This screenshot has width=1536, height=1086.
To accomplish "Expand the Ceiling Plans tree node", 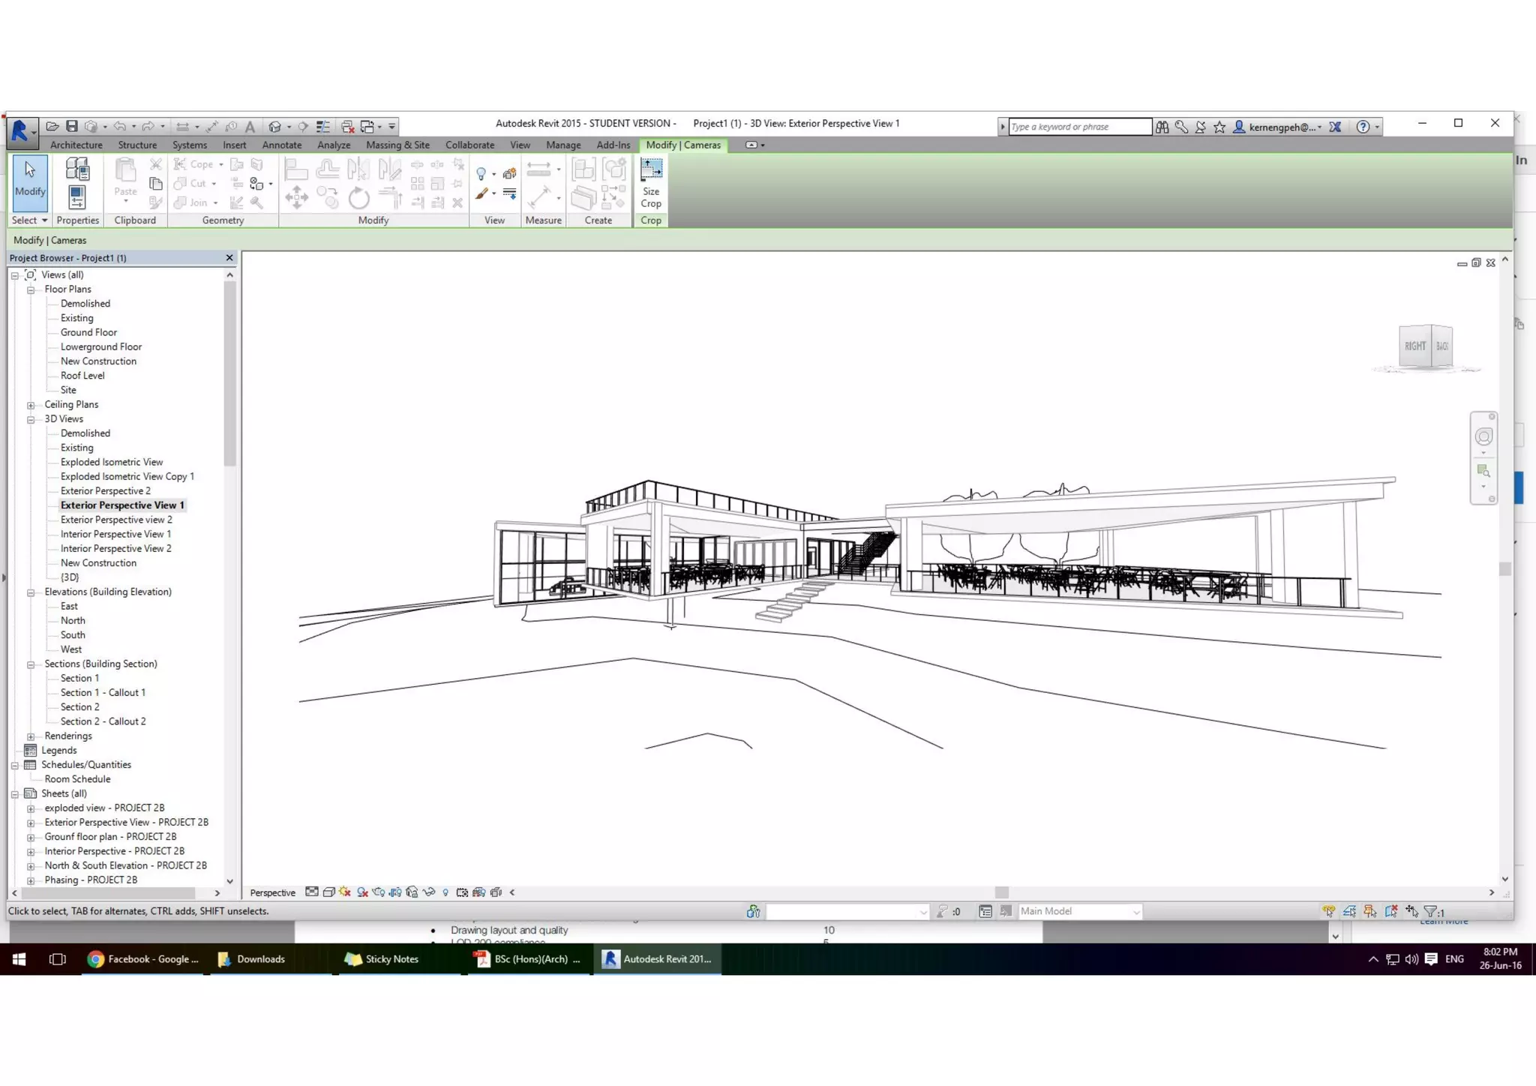I will (31, 405).
